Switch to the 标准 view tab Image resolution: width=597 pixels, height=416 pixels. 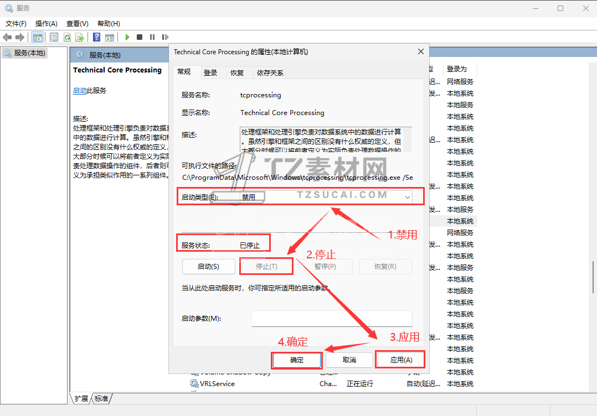(x=101, y=398)
